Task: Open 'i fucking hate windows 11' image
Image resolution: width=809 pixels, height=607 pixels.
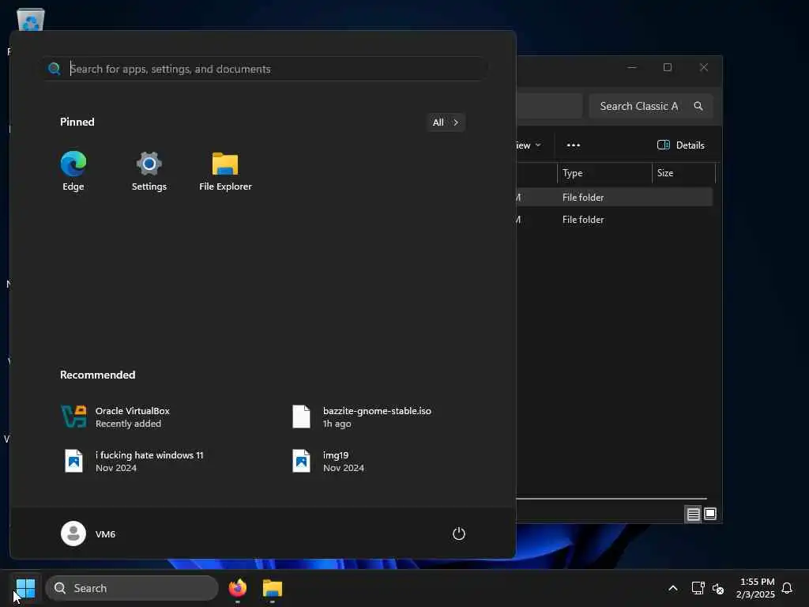Action: click(133, 462)
